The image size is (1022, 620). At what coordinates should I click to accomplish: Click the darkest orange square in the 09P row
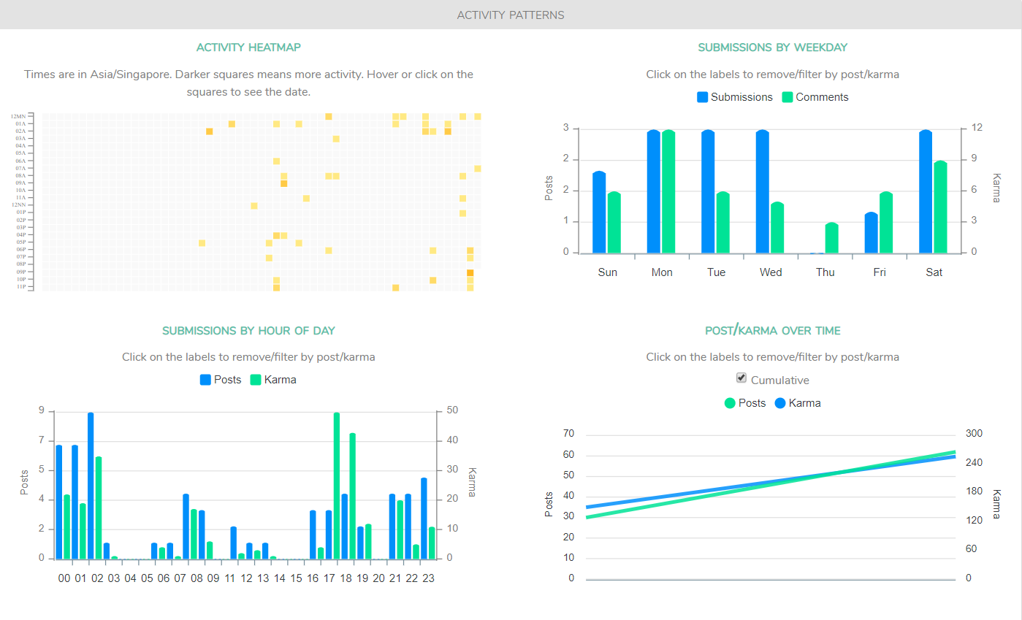point(470,273)
